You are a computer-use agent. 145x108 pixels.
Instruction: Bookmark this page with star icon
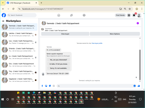pyautogui.click(x=130, y=9)
